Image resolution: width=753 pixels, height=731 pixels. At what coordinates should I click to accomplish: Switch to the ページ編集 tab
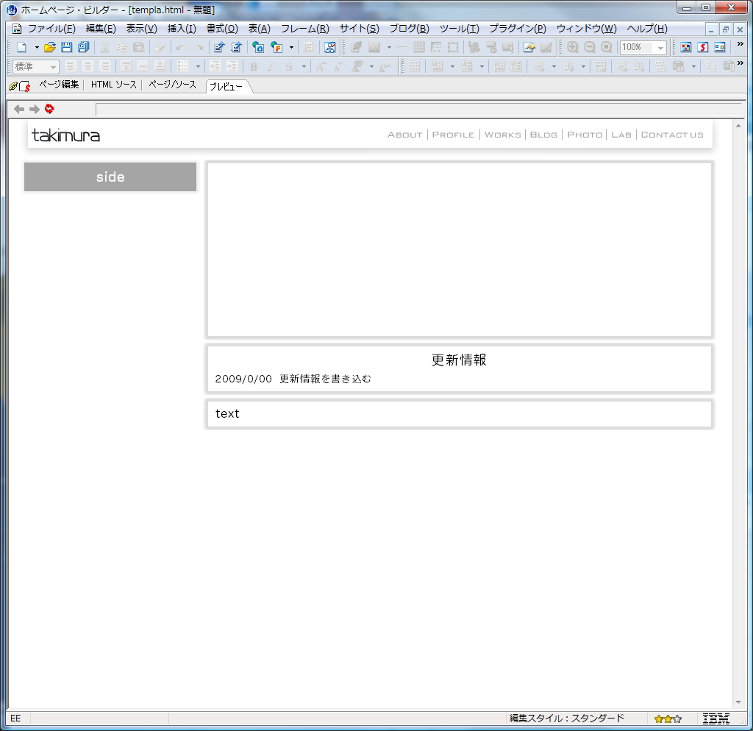(x=59, y=85)
